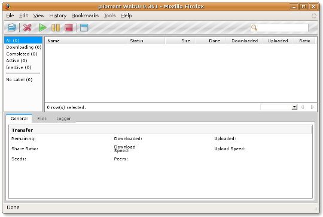Switch to the Files tab

pyautogui.click(x=42, y=119)
